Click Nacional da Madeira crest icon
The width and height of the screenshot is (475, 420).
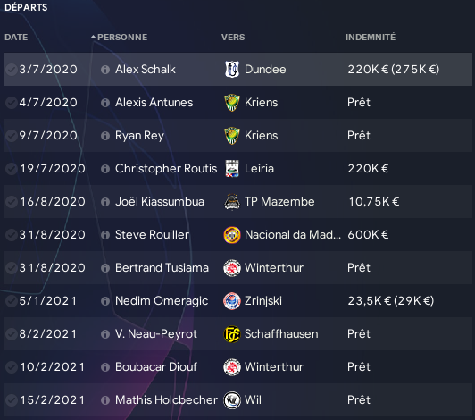tap(232, 235)
